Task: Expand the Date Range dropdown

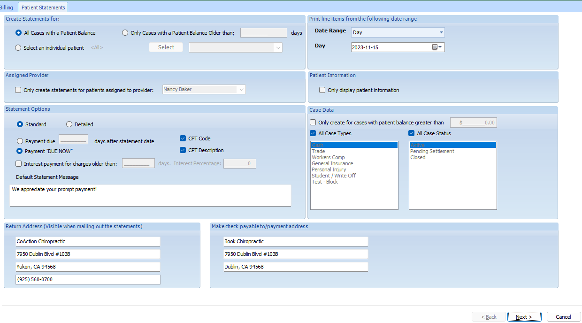Action: click(441, 32)
